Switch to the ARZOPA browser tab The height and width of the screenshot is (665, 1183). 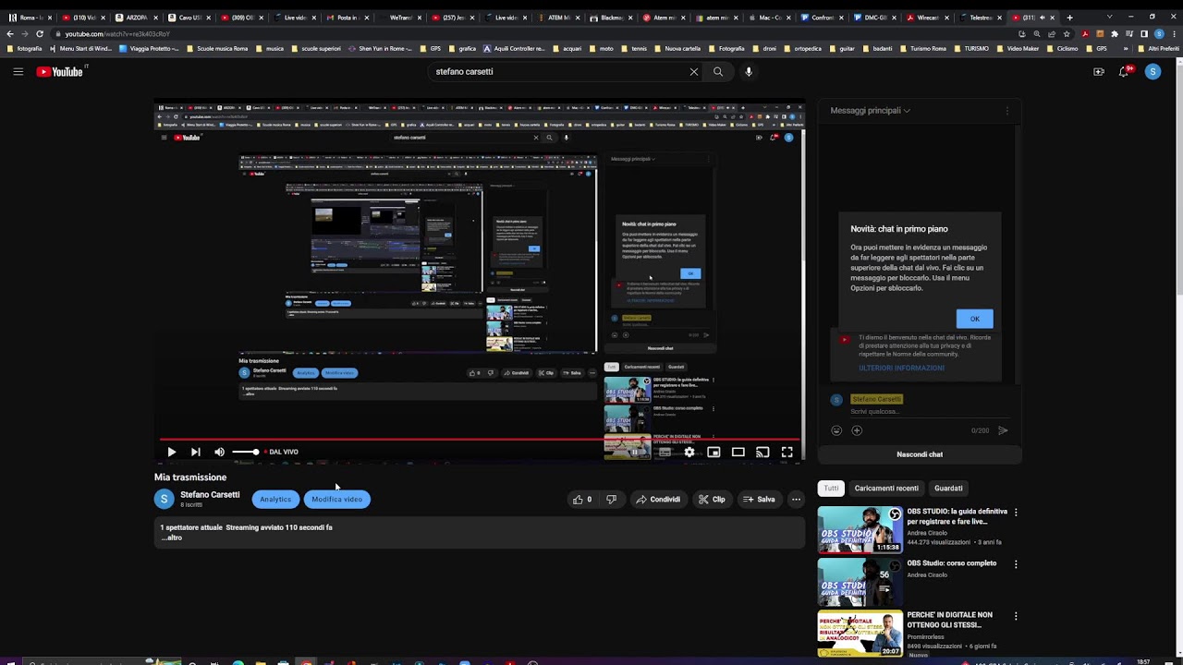137,18
